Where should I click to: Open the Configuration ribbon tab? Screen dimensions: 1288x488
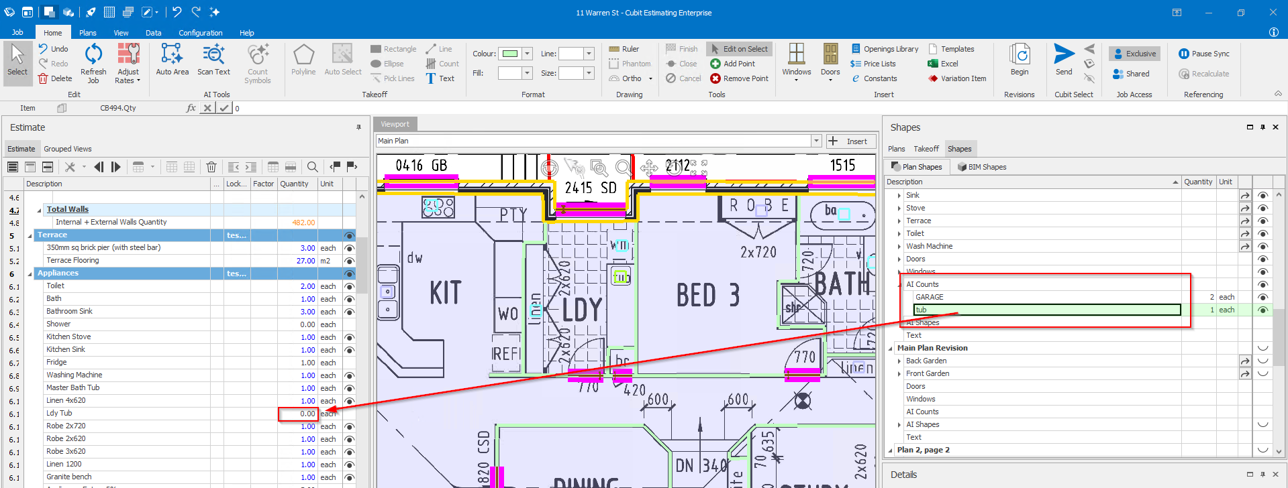(201, 33)
